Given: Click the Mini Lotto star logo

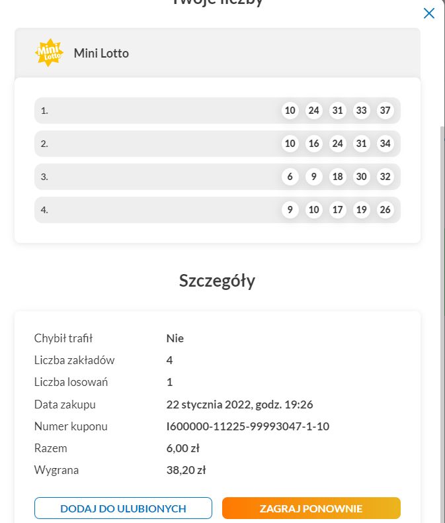Looking at the screenshot, I should tap(49, 53).
